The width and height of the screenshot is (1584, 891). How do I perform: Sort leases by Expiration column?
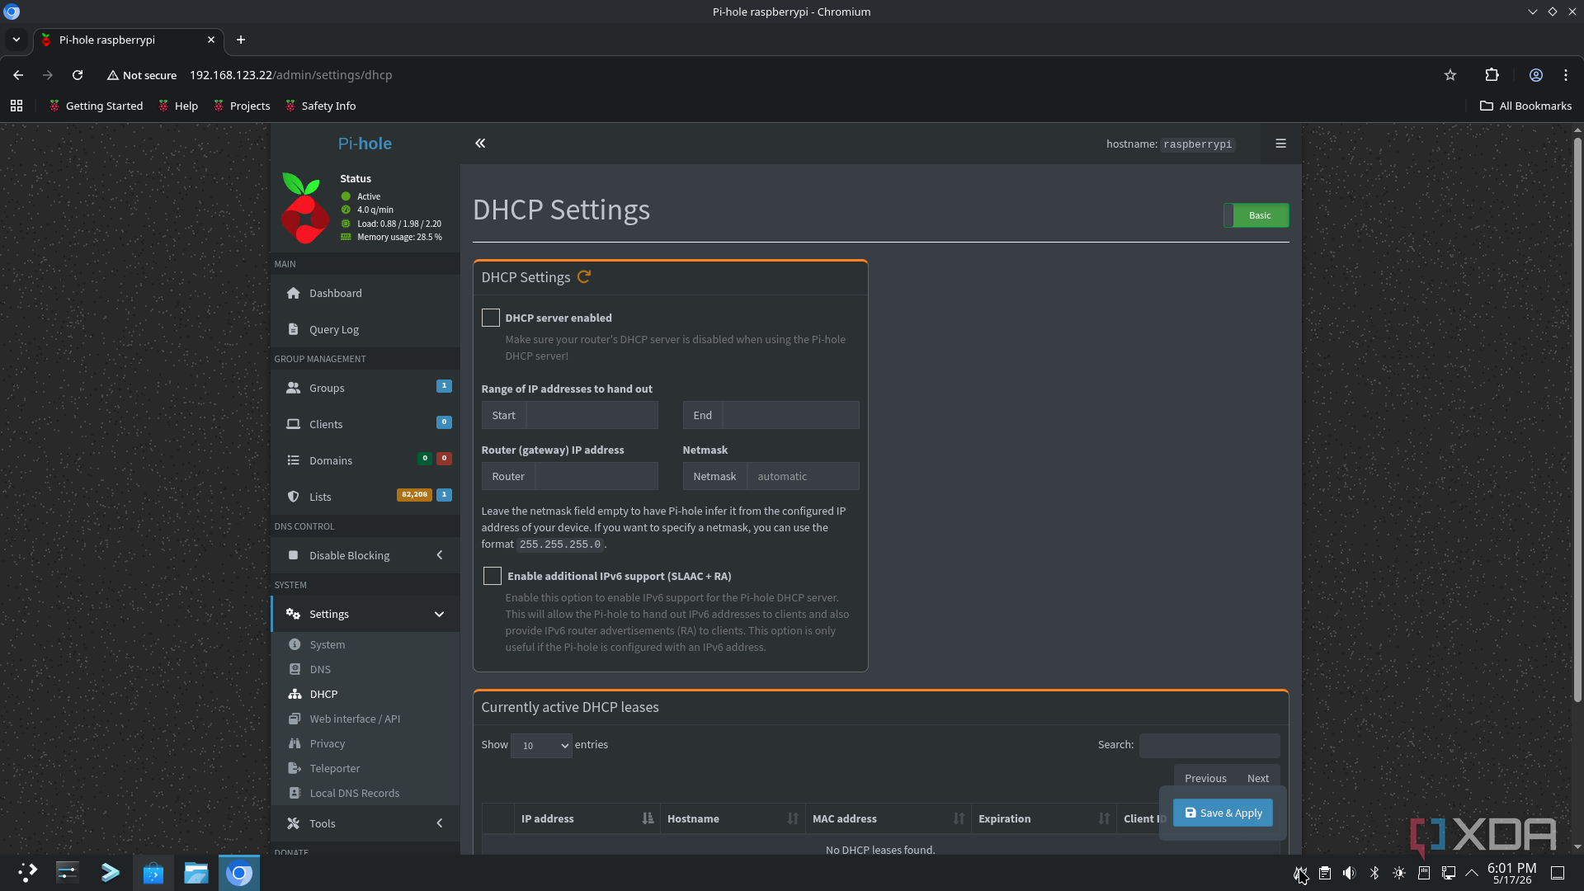[x=1044, y=819]
